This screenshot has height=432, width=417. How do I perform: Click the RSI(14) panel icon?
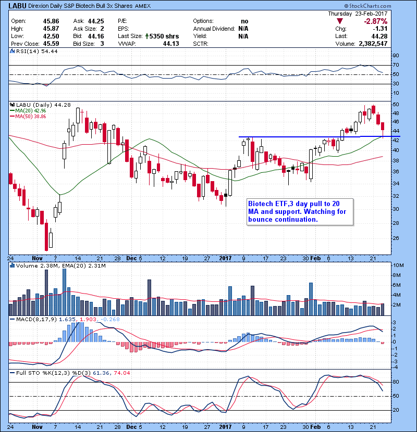tap(12, 51)
